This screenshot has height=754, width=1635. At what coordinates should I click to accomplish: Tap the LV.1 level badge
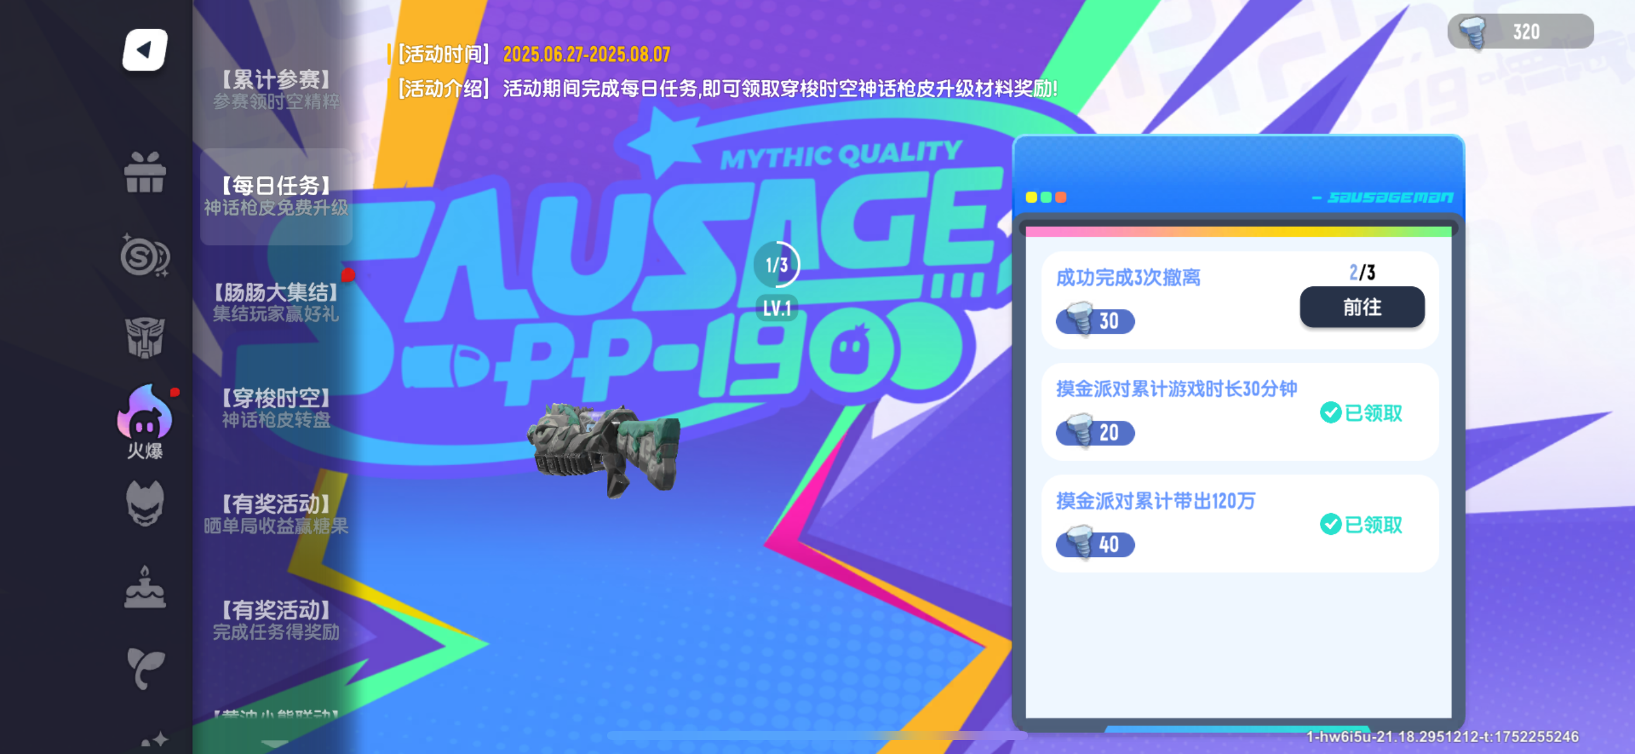777,309
